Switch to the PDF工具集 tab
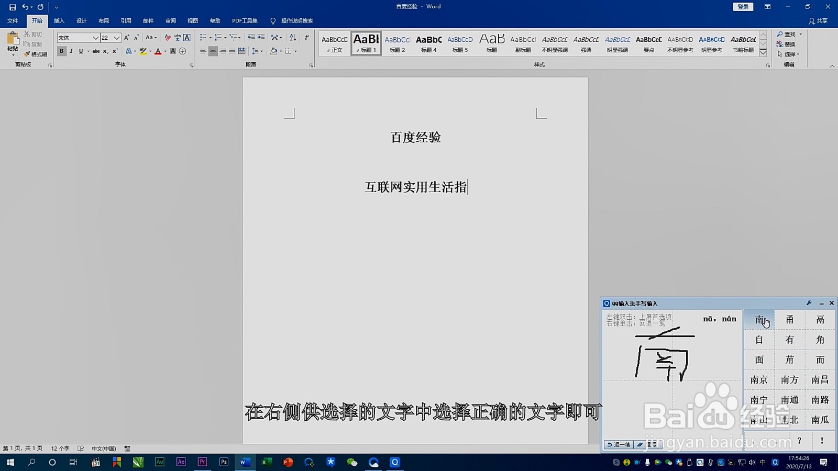838x471 pixels. 245,21
